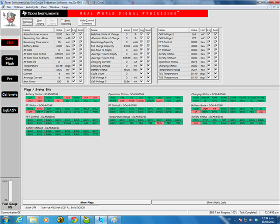Open Windows Media Player from the taskbar

tap(46, 220)
